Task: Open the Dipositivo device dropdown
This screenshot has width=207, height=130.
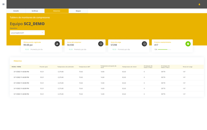Action: coord(27,33)
